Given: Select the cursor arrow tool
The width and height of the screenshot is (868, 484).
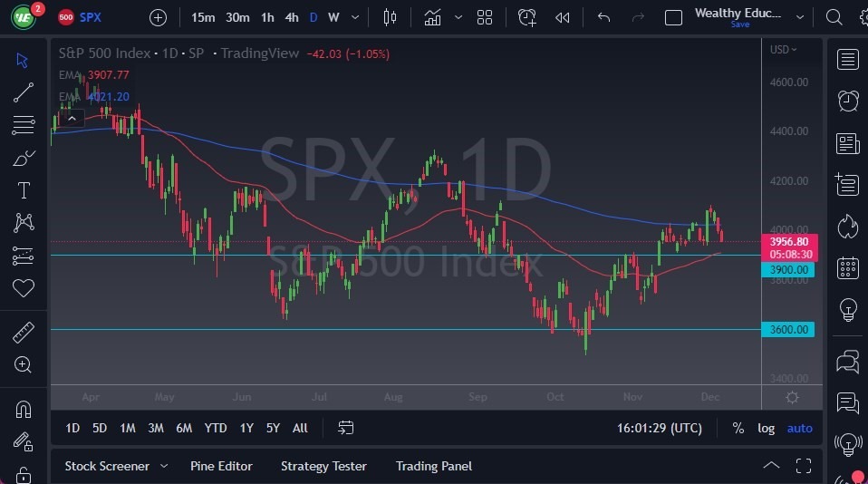Looking at the screenshot, I should click(x=23, y=60).
